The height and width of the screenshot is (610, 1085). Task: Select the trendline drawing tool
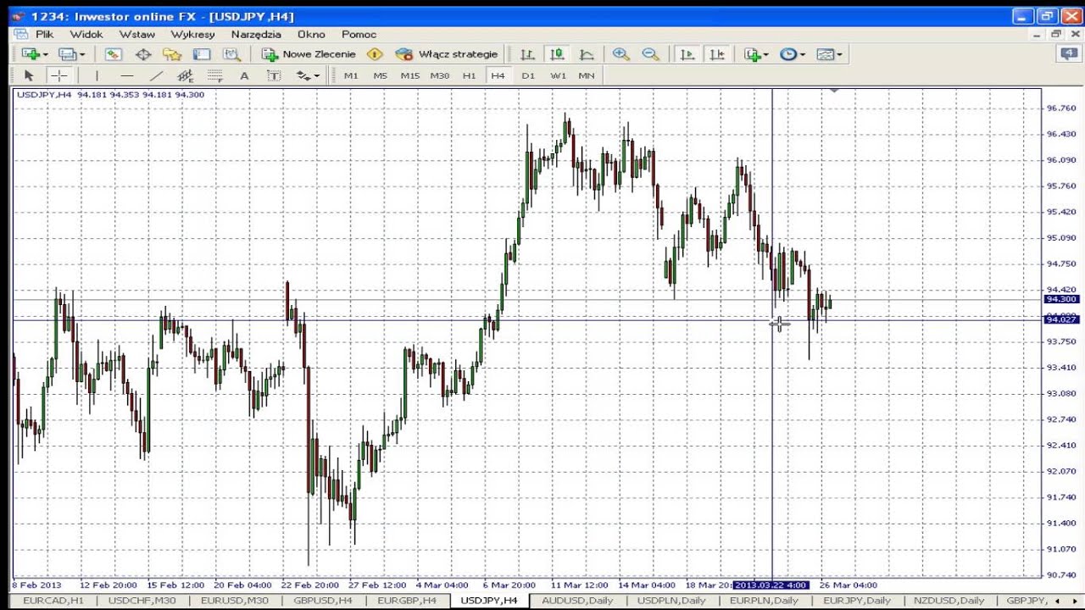coord(156,75)
